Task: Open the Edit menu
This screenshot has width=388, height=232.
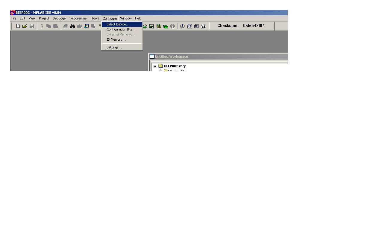Action: tap(22, 18)
